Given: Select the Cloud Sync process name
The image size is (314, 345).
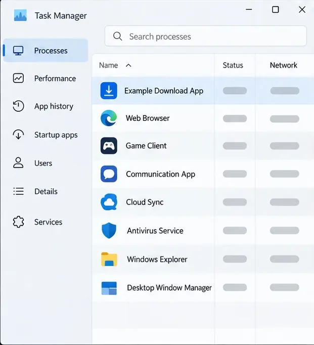Looking at the screenshot, I should tap(145, 202).
